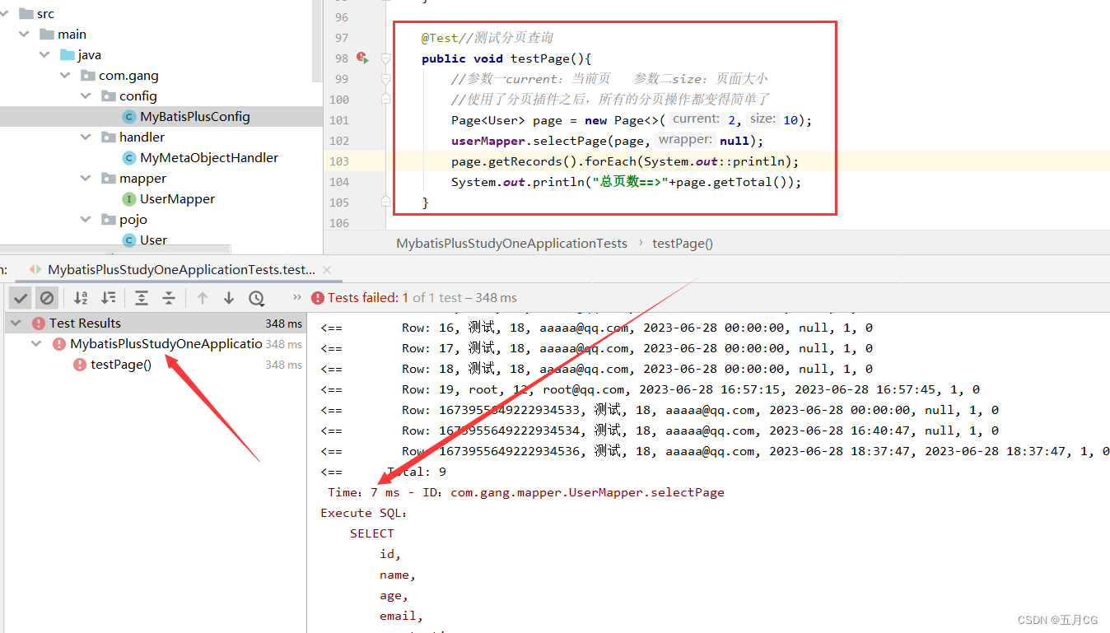Image resolution: width=1110 pixels, height=633 pixels.
Task: Open test history clock icon
Action: (x=256, y=298)
